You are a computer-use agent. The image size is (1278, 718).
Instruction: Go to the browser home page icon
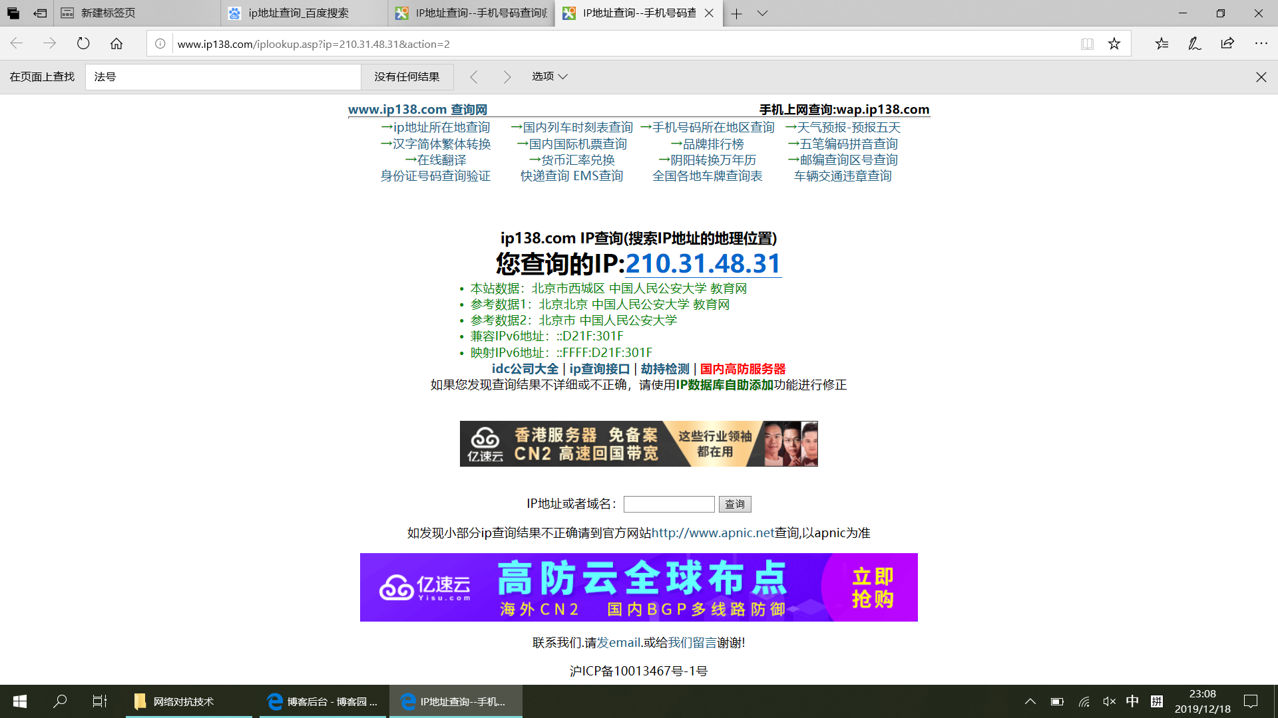(116, 44)
